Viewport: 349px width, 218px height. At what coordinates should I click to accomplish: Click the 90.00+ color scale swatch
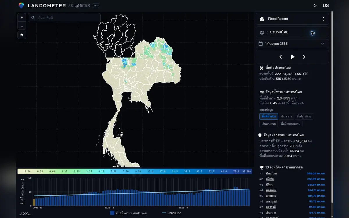[x=247, y=171]
